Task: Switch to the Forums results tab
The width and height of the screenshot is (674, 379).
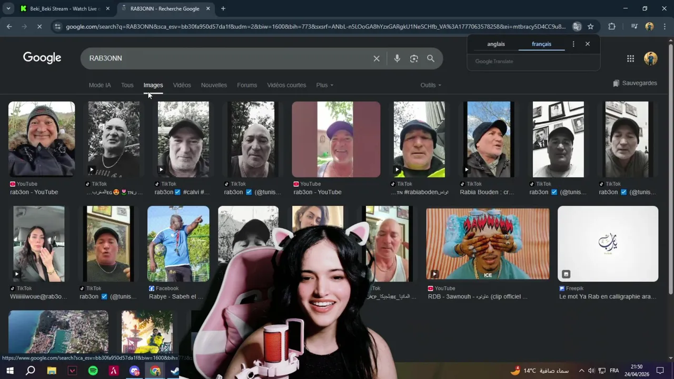Action: point(247,85)
